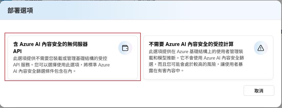282x108 pixels.
Task: Click the blue gradient header bar right of 部署選項
Action: [154, 11]
